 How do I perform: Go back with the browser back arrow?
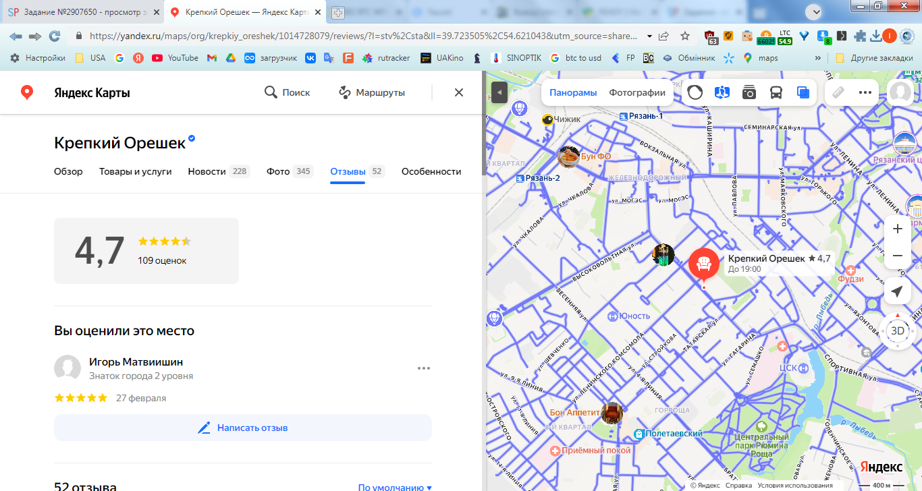(x=16, y=36)
